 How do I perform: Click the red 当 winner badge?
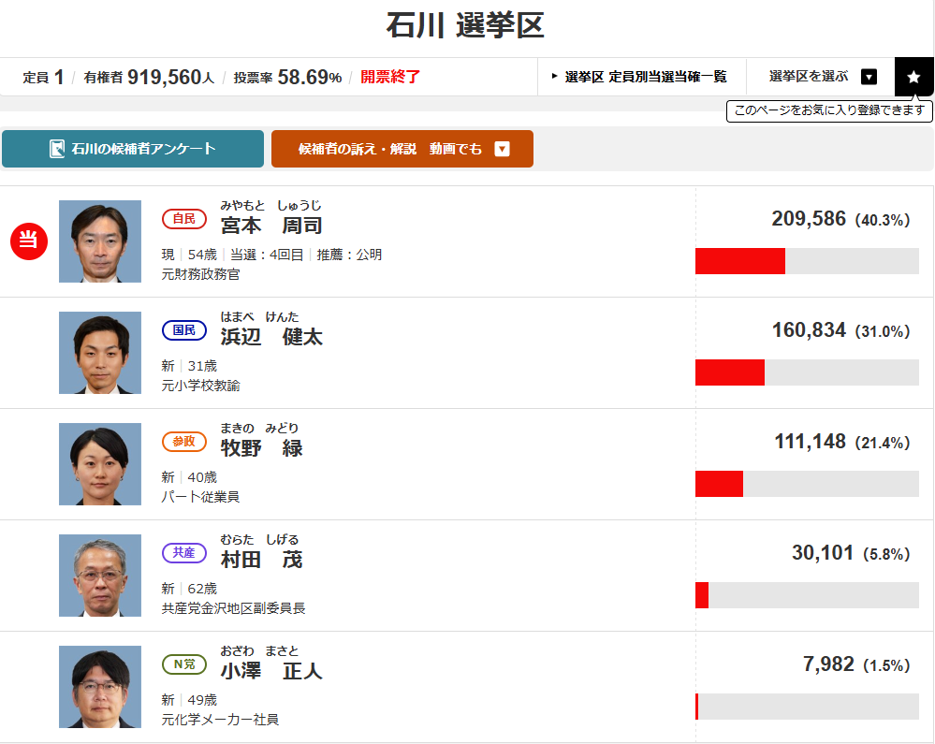(28, 241)
